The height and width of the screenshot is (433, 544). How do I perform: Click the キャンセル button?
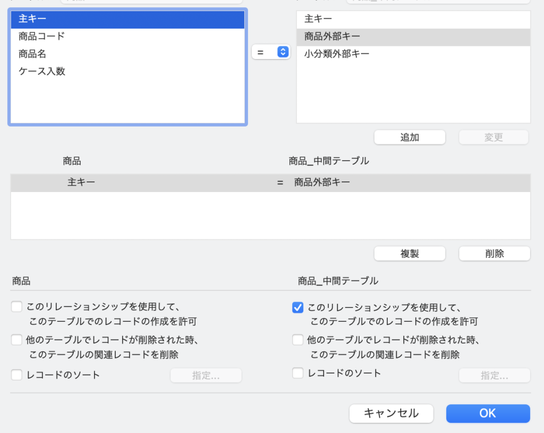[x=391, y=413]
